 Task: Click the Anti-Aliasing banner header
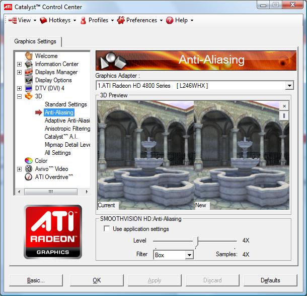tap(196, 61)
